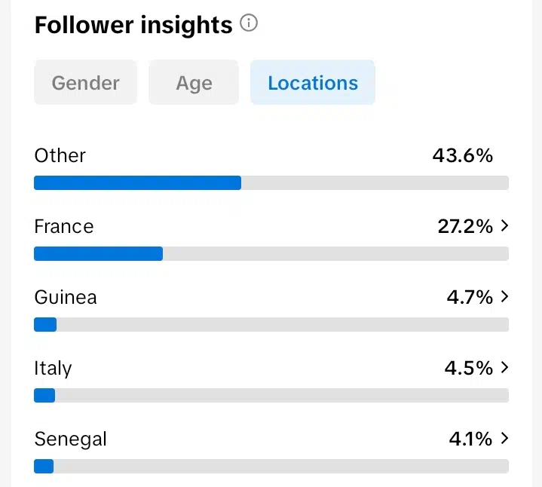542x487 pixels.
Task: Click the 27.2% France value
Action: pyautogui.click(x=465, y=226)
